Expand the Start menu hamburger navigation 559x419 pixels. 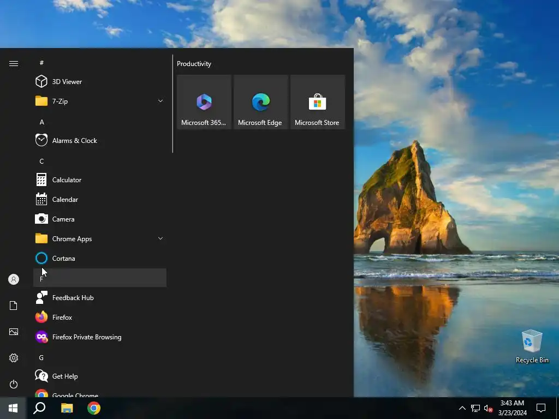click(x=14, y=63)
